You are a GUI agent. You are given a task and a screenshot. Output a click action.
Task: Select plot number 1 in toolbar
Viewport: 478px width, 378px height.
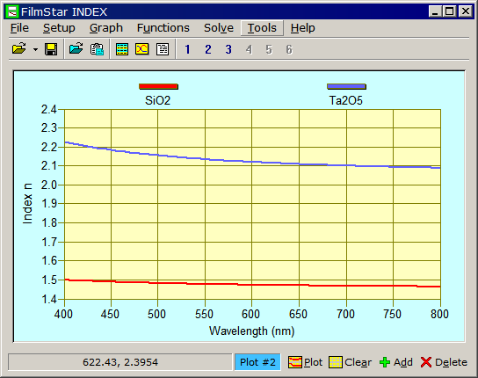[x=187, y=49]
